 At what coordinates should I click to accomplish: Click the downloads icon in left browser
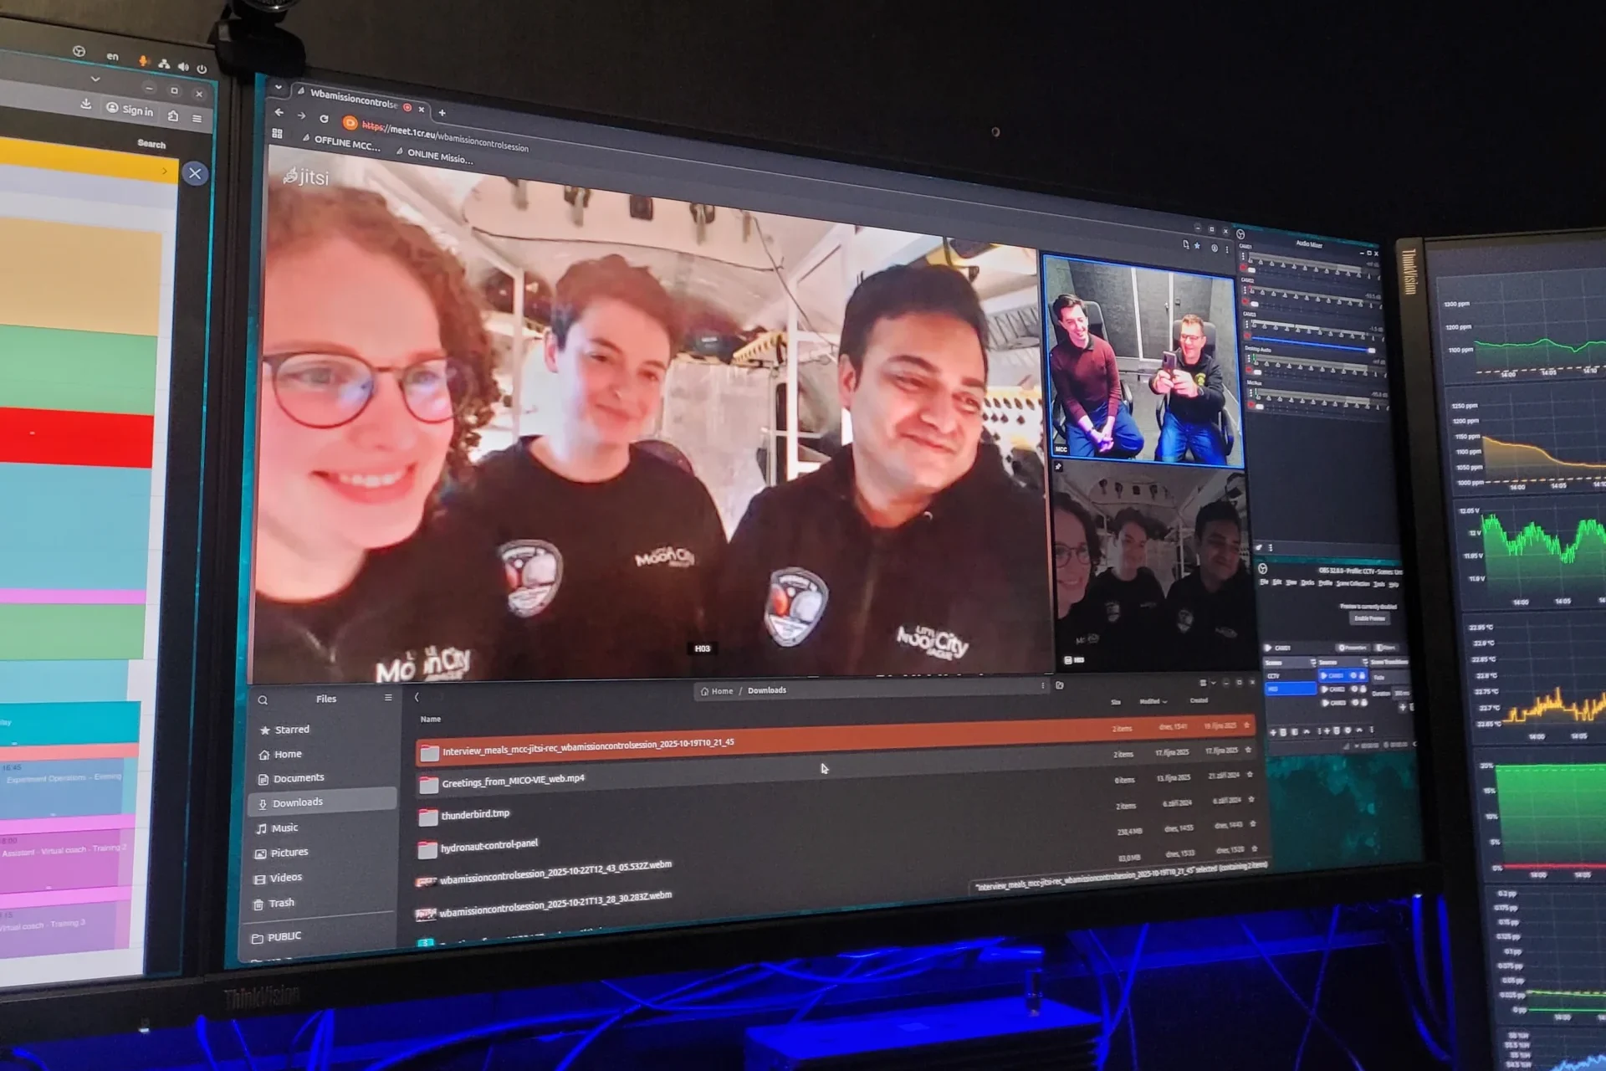point(85,105)
